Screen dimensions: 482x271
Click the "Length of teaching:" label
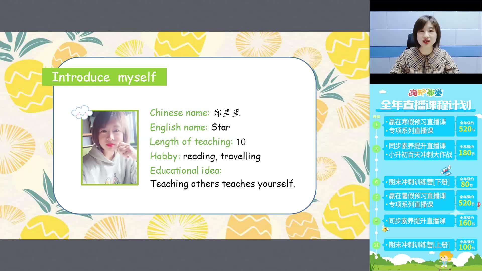point(191,142)
